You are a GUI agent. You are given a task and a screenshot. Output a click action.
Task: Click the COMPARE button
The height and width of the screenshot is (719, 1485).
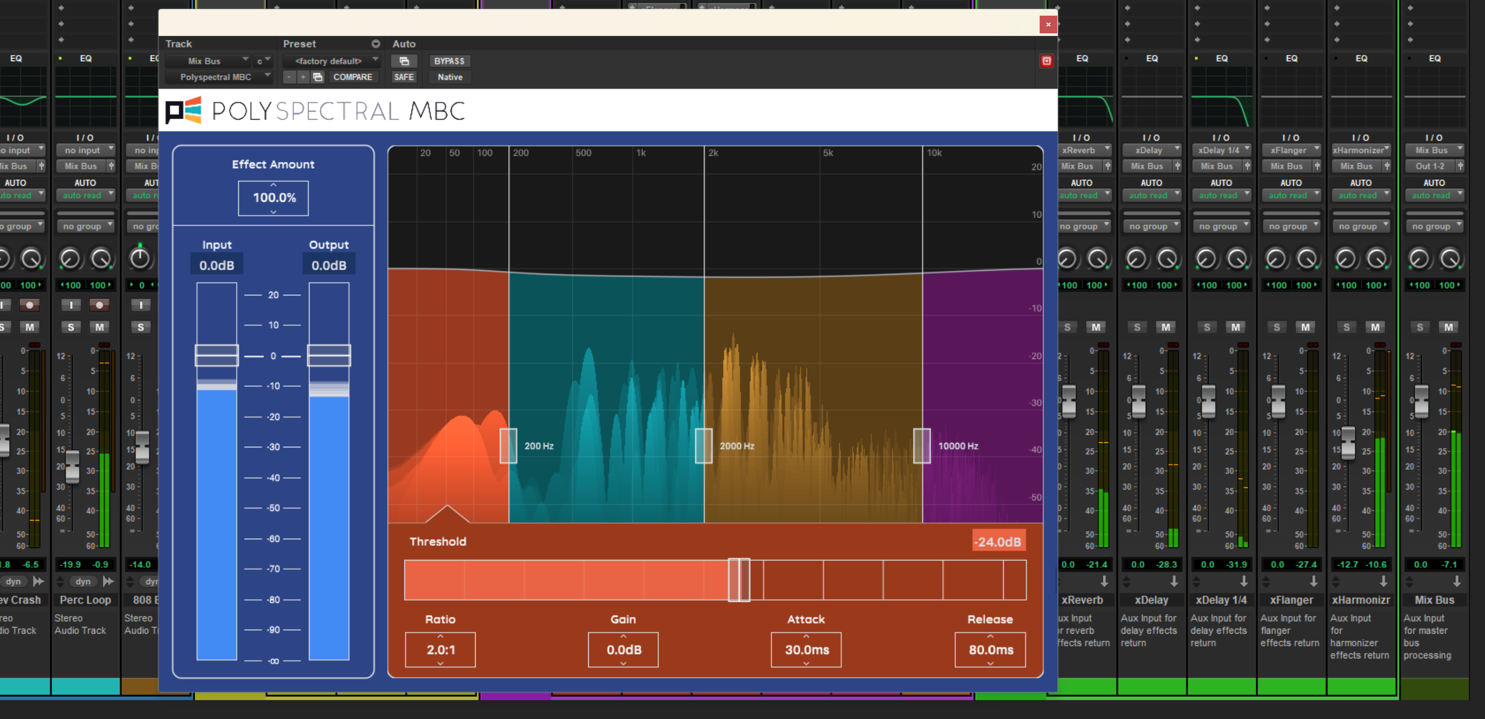tap(353, 77)
